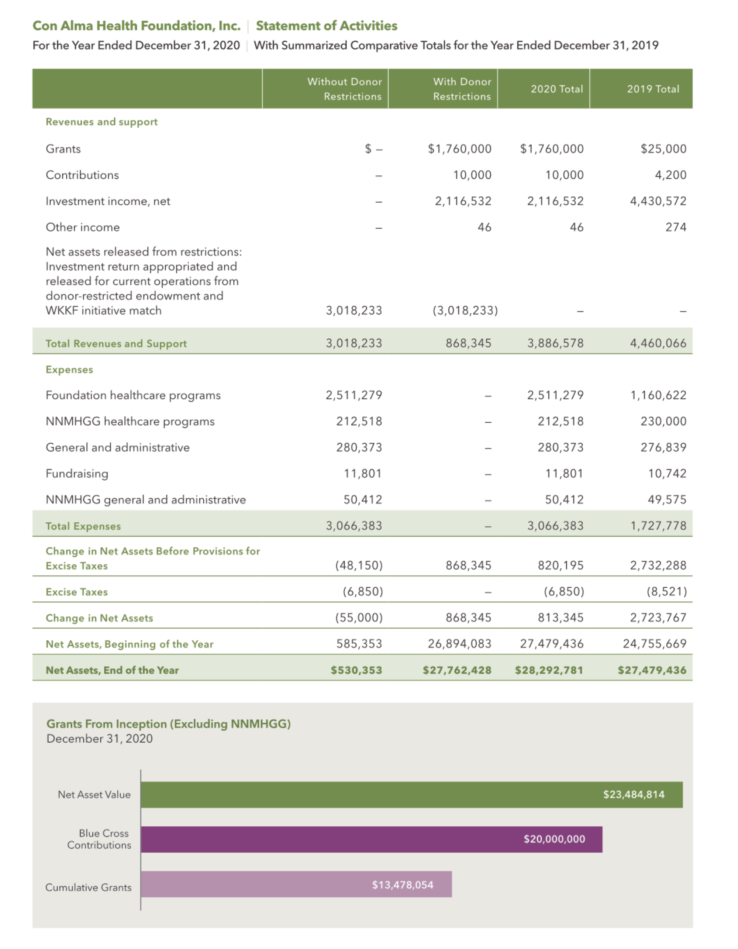
Task: Select the Total Revenues and Support row label
Action: (116, 343)
